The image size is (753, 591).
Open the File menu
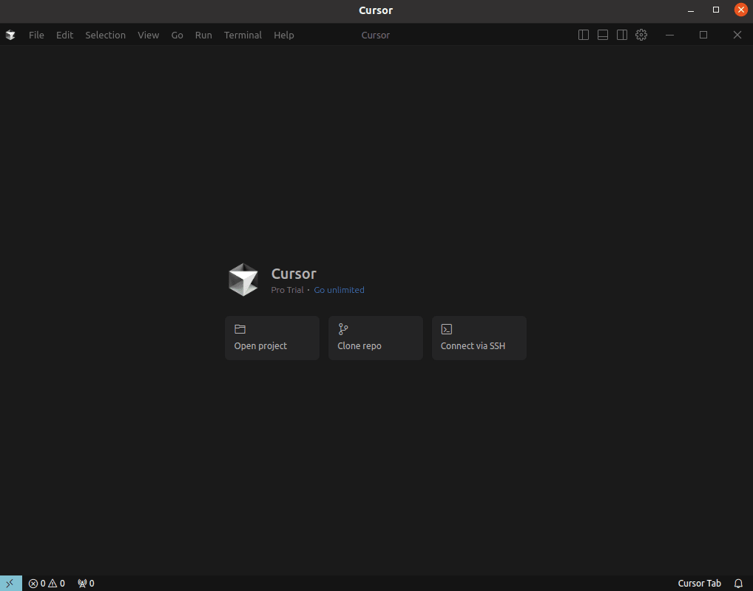coord(36,35)
